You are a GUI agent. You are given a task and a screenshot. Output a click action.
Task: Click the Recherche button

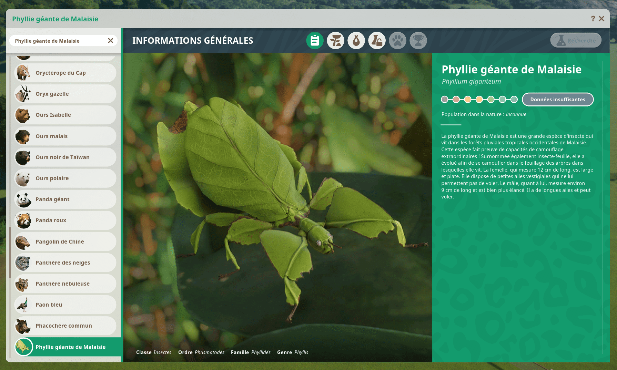pos(576,41)
